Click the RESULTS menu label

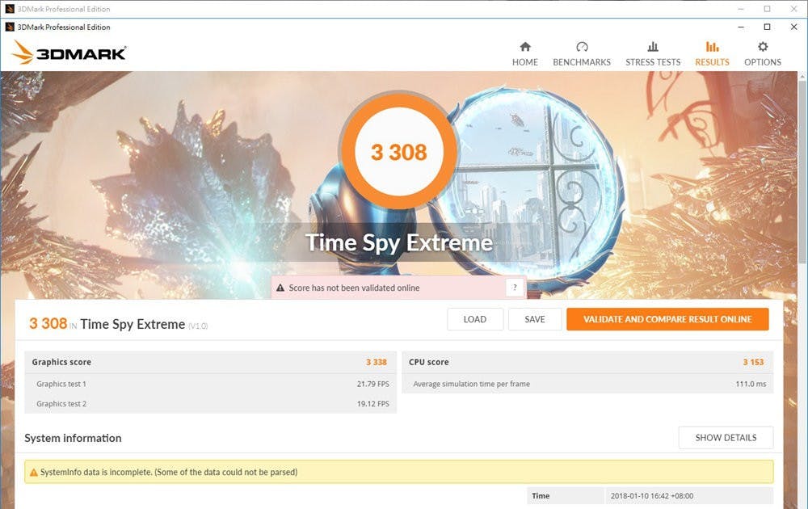click(712, 62)
